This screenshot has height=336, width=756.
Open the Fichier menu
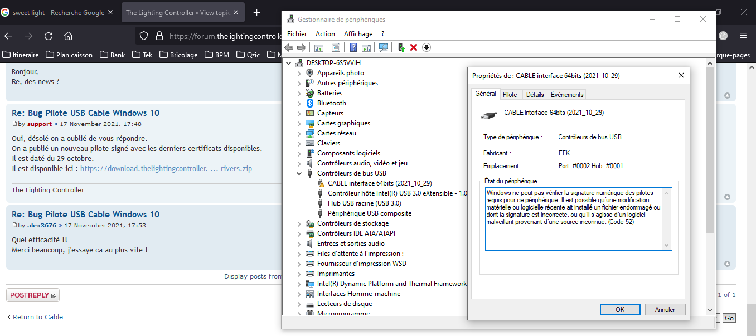[297, 34]
